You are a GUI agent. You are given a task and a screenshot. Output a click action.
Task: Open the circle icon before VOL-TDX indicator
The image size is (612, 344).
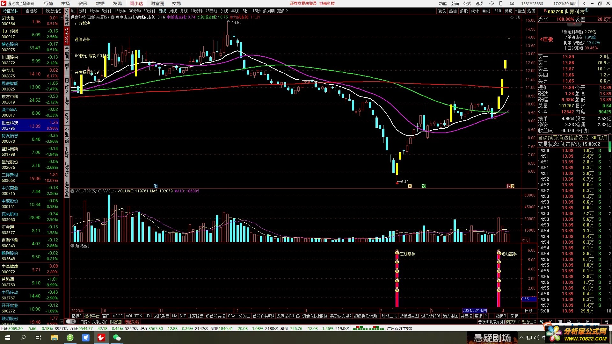tap(72, 191)
